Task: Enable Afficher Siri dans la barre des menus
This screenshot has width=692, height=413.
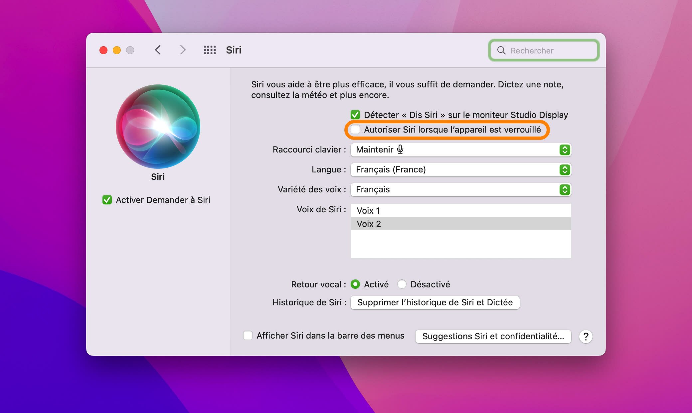Action: (248, 336)
